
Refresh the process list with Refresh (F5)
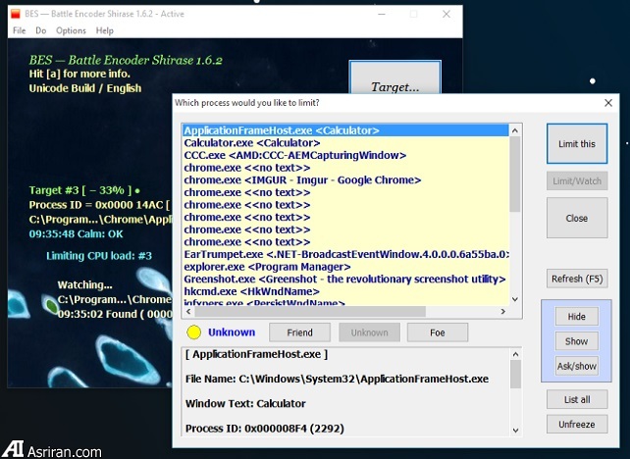click(576, 279)
